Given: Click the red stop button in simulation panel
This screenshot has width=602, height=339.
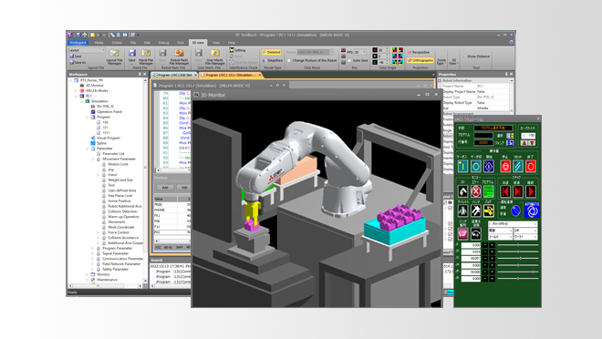Looking at the screenshot, I should click(x=505, y=167).
